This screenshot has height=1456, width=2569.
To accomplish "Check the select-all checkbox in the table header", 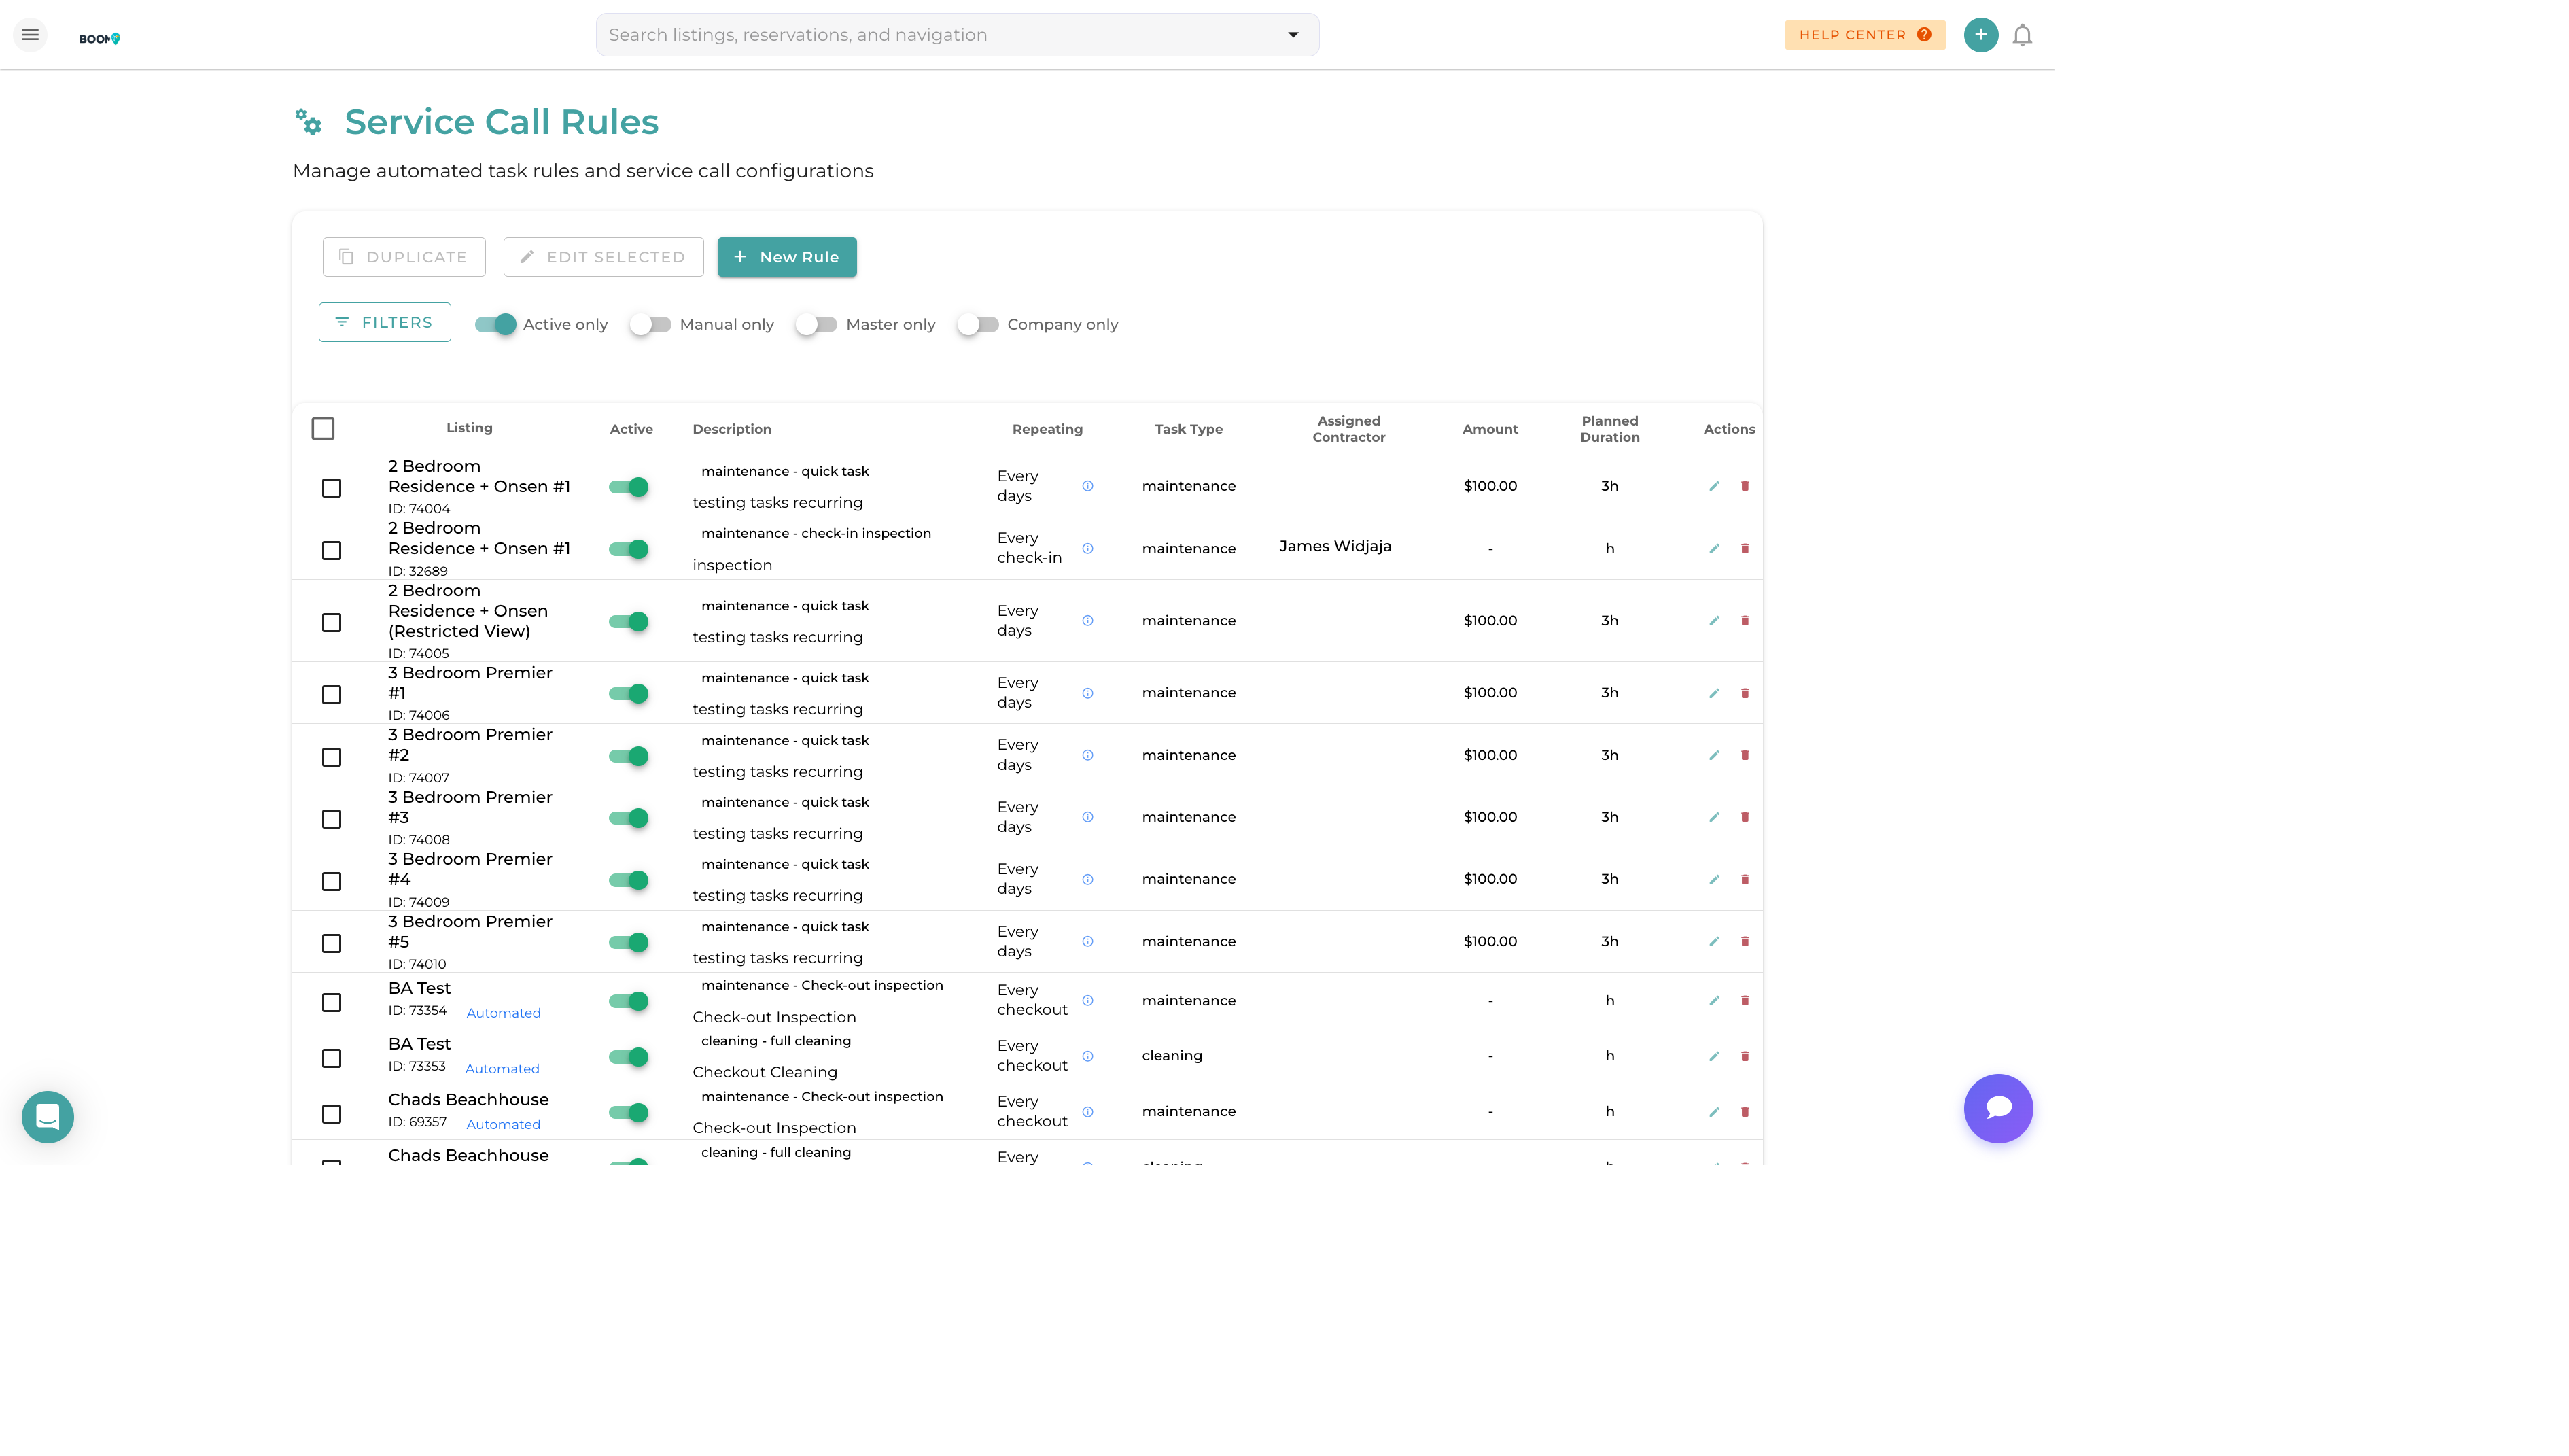I will (x=322, y=428).
